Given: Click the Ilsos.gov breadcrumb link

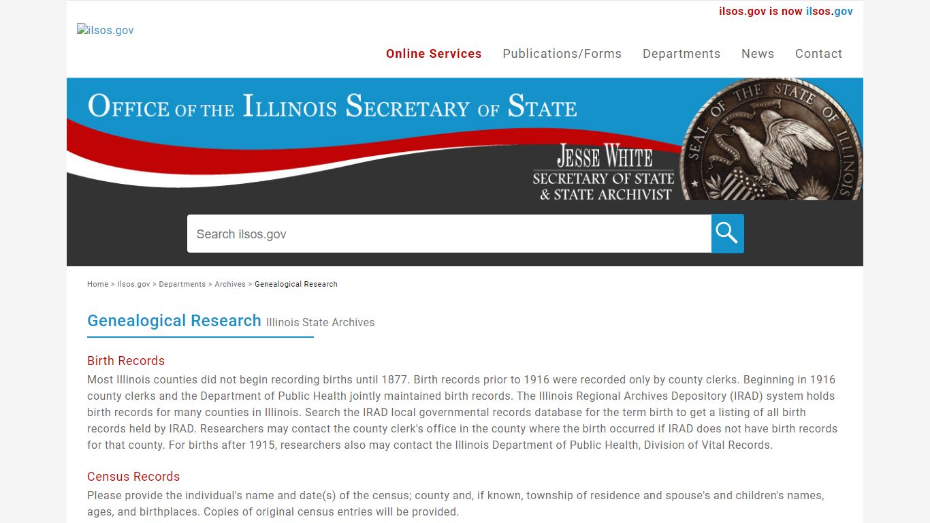Looking at the screenshot, I should [133, 284].
